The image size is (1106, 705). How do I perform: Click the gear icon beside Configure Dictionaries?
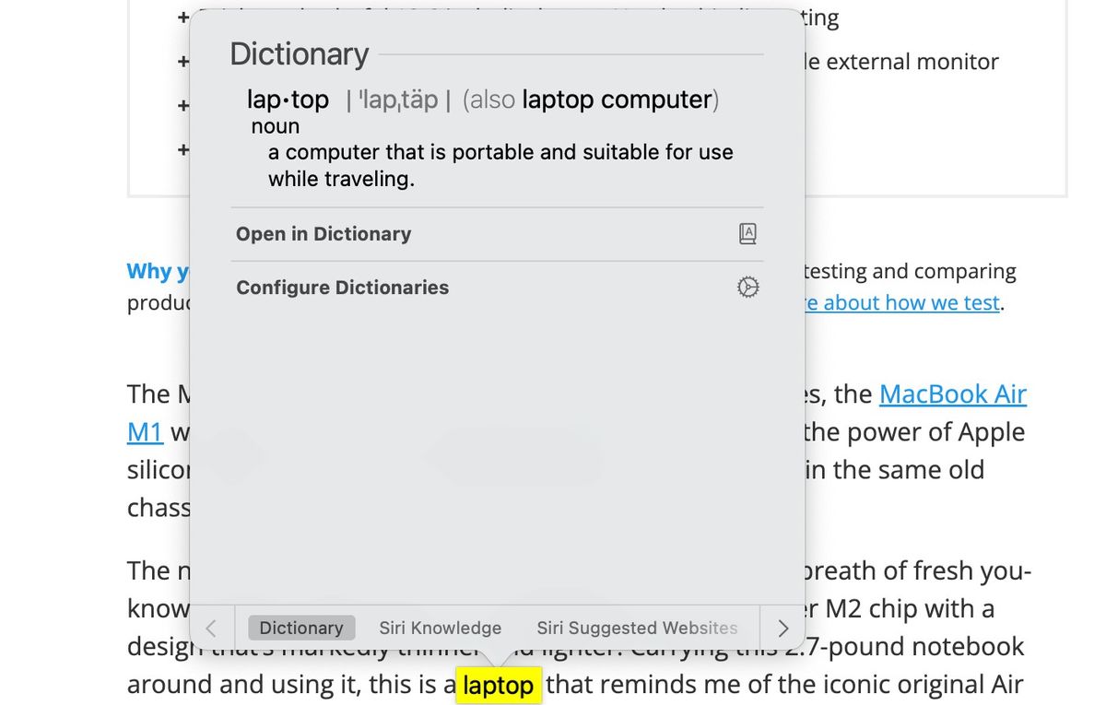click(x=747, y=287)
